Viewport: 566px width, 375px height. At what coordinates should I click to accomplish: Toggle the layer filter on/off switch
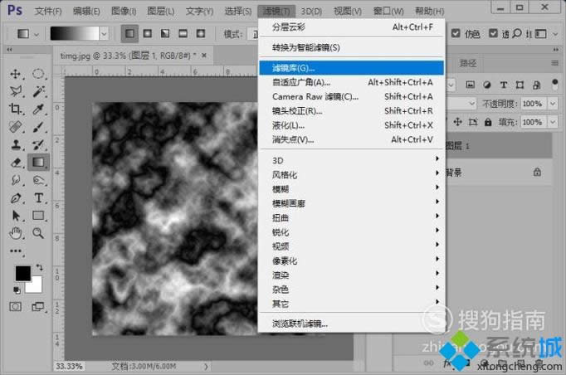557,84
